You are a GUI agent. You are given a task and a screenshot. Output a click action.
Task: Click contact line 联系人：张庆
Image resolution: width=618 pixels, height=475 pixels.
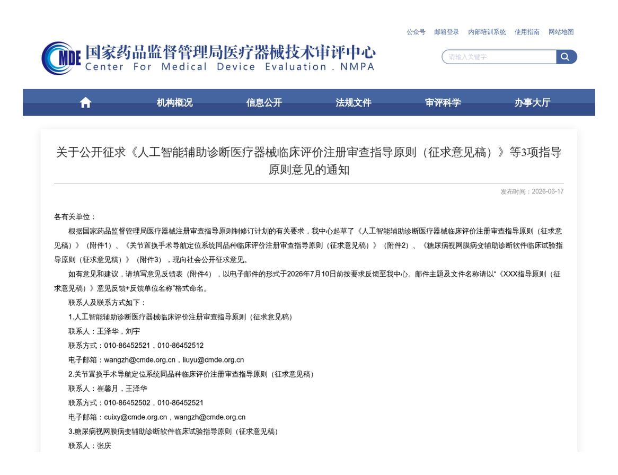tap(90, 446)
